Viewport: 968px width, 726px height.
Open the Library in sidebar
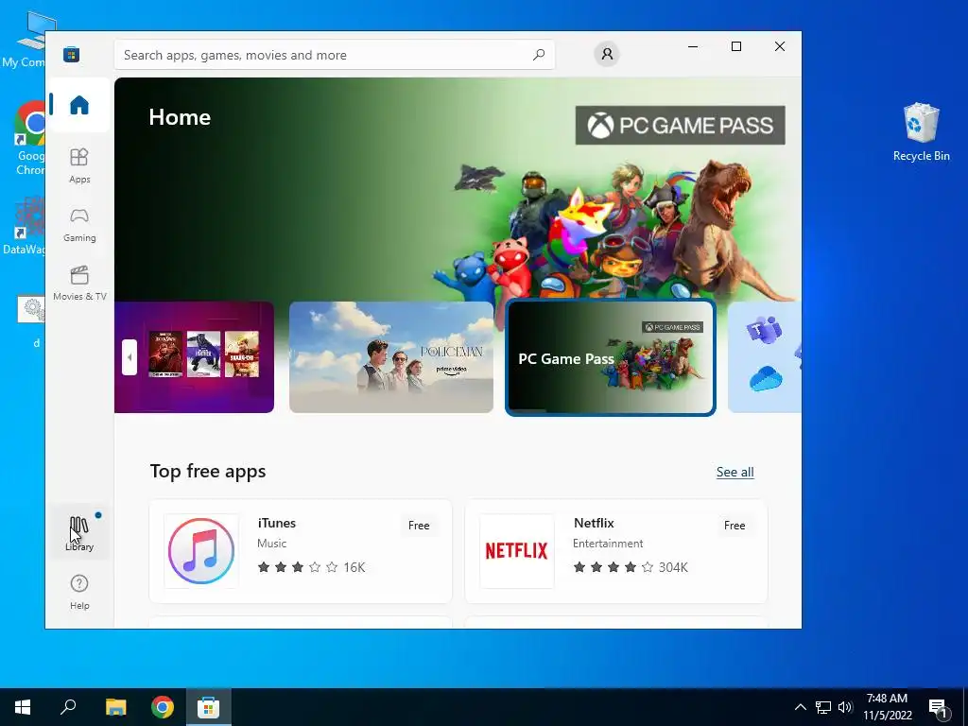point(79,533)
